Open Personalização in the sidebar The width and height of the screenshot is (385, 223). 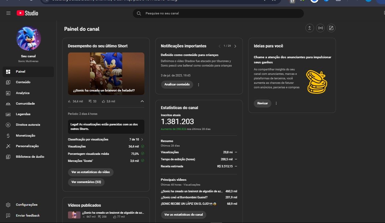(28, 146)
